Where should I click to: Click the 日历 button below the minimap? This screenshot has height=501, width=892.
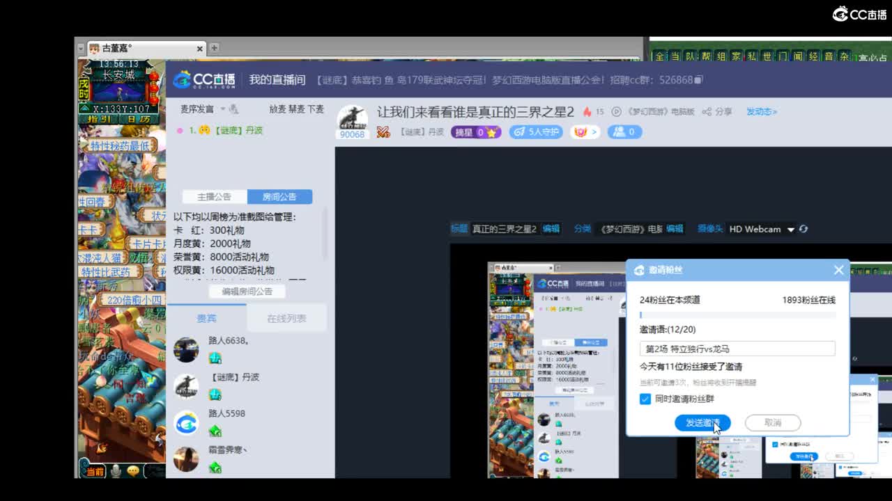click(x=138, y=119)
